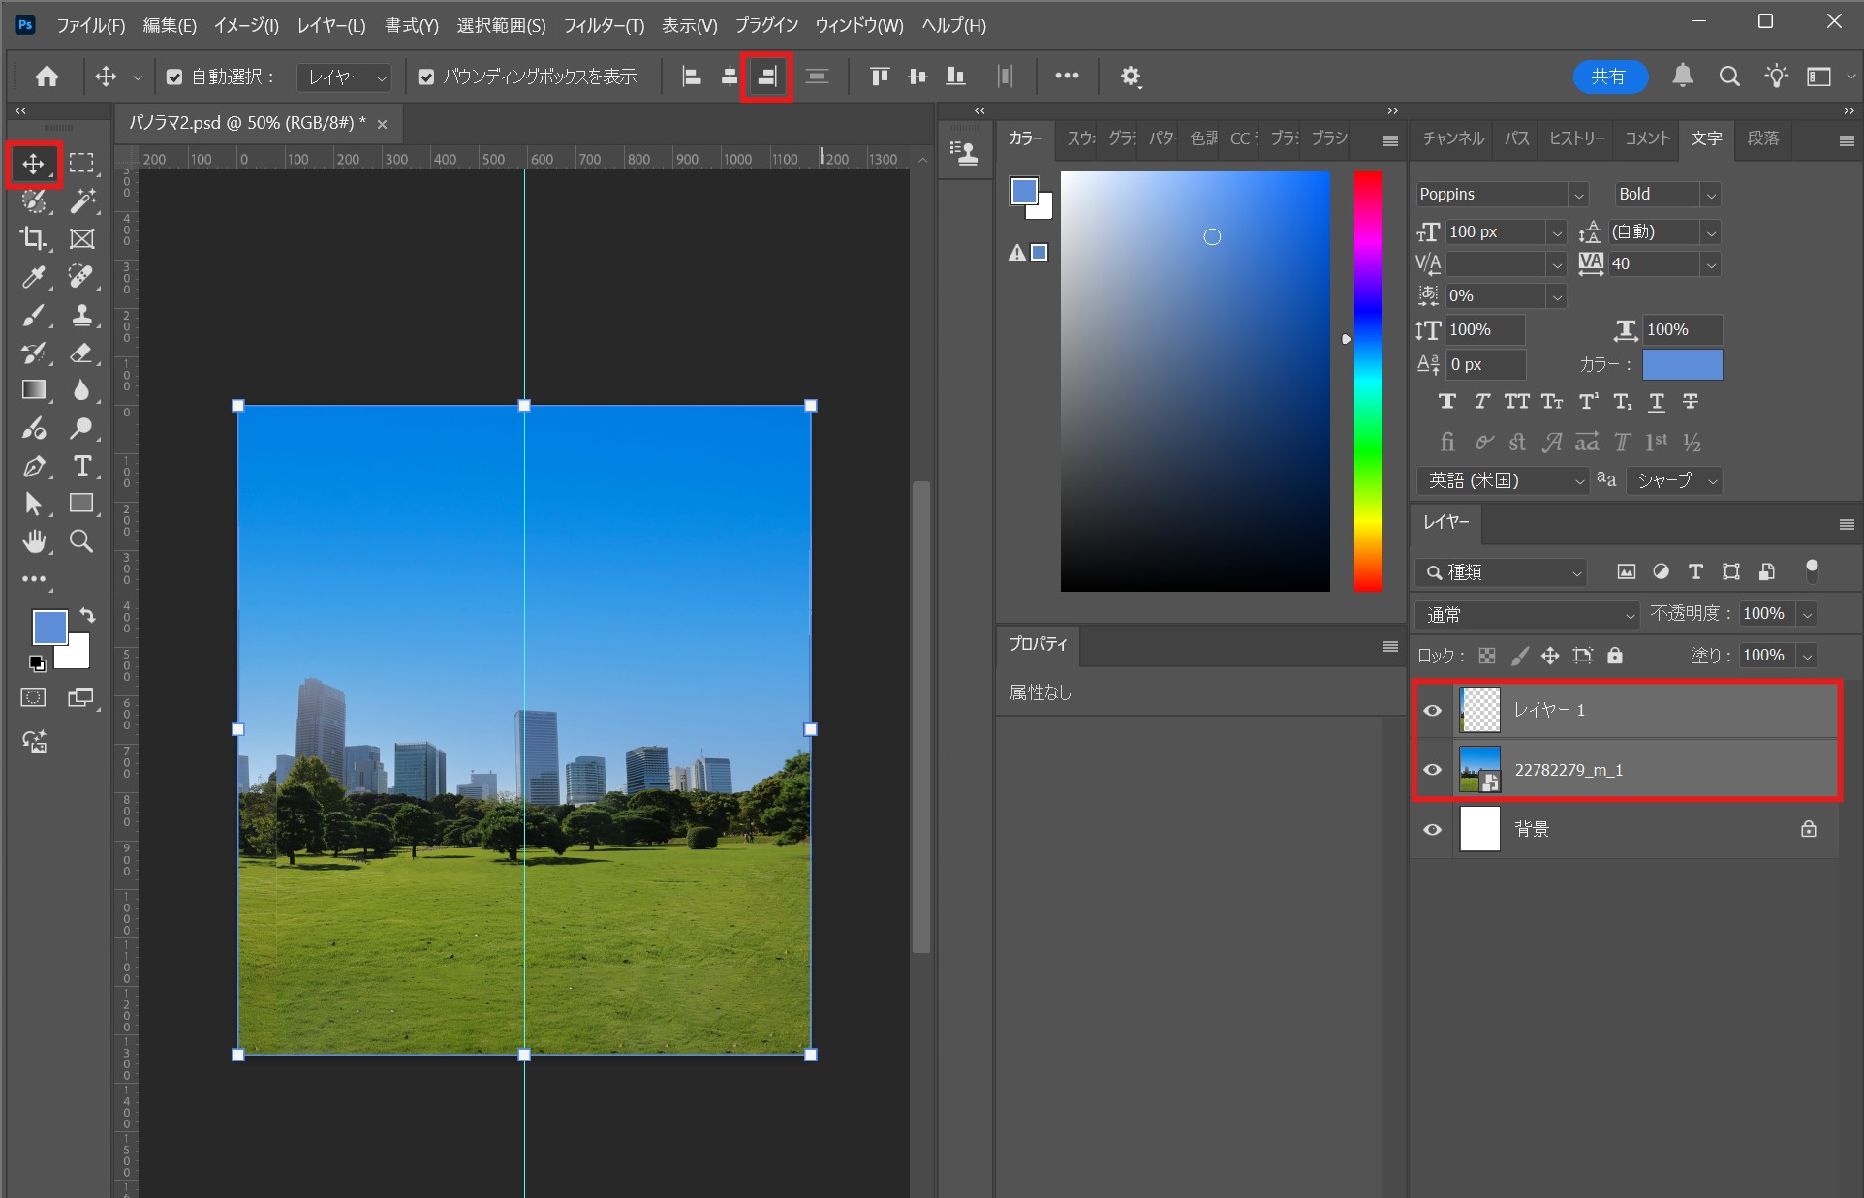The width and height of the screenshot is (1864, 1198).
Task: Open the options bar gear settings
Action: point(1130,77)
